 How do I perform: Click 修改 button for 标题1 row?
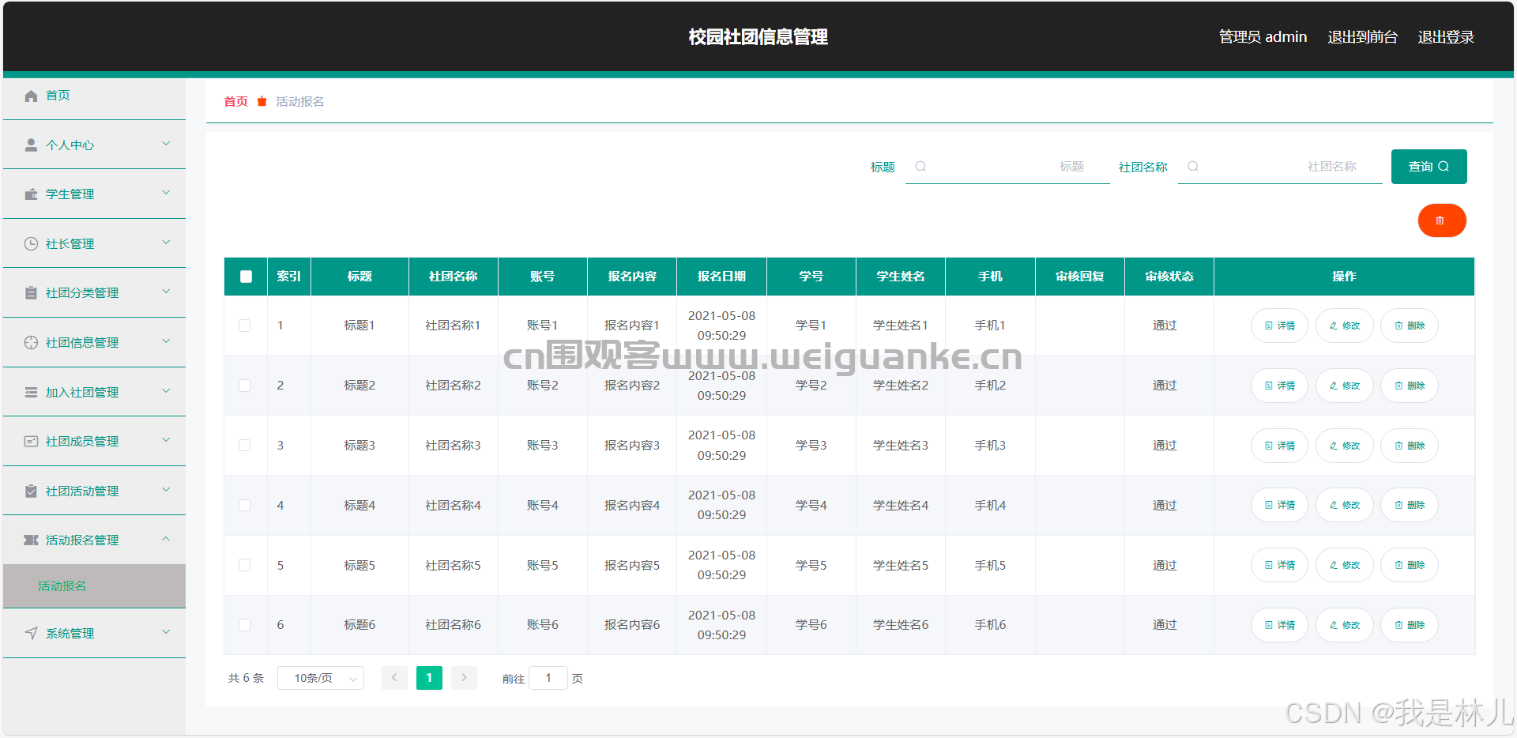point(1344,326)
